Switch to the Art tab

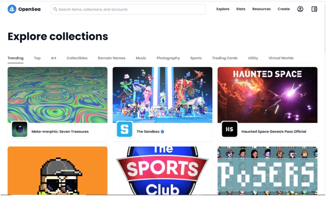[53, 58]
